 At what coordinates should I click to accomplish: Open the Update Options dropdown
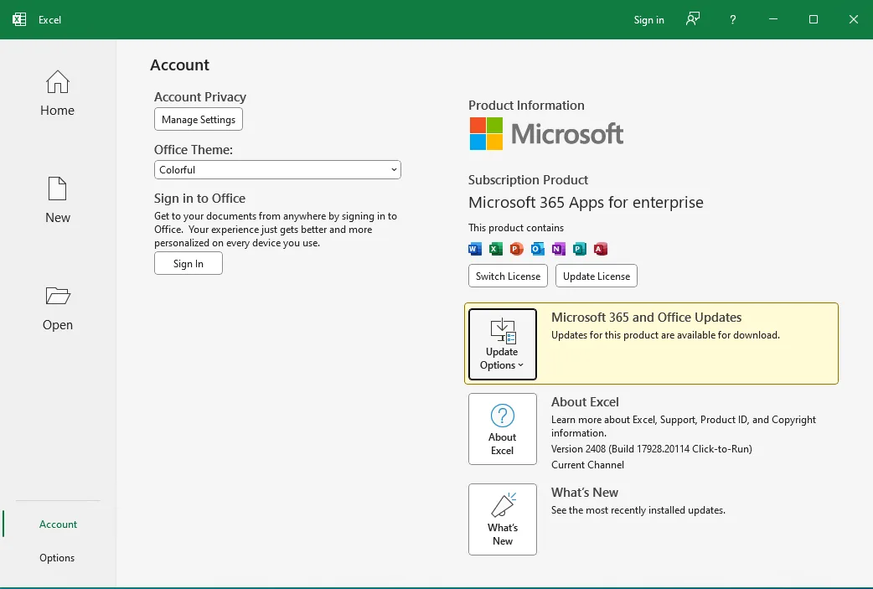(502, 344)
